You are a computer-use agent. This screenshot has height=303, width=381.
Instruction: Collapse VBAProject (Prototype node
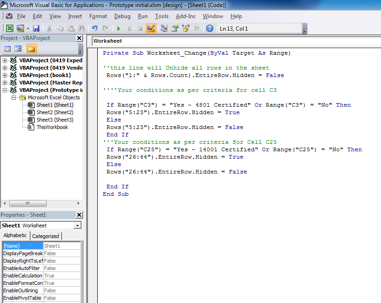(5, 90)
